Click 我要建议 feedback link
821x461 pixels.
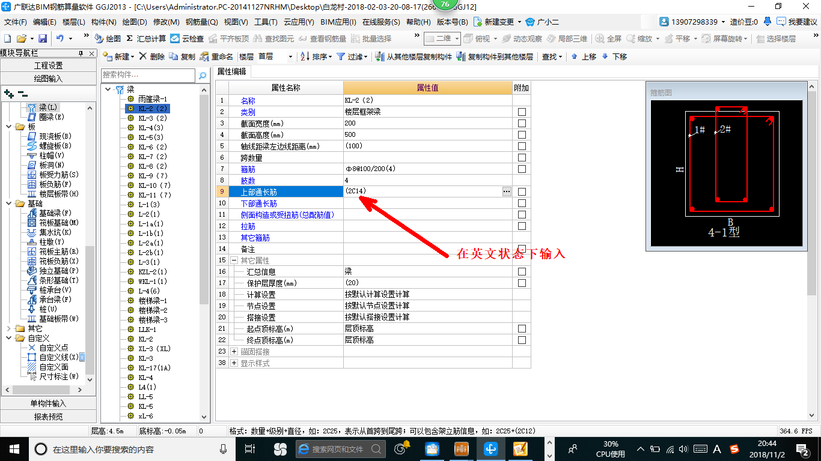pyautogui.click(x=797, y=22)
